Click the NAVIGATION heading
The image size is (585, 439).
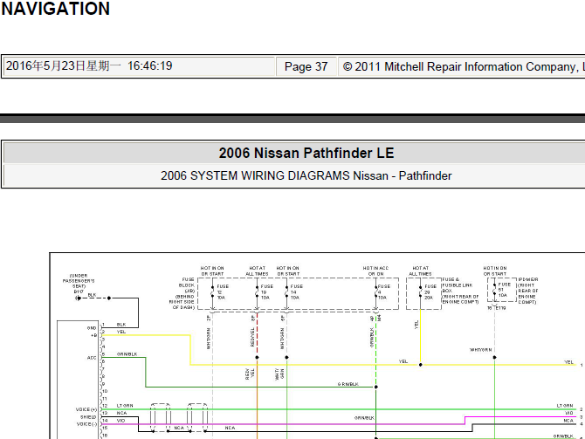pyautogui.click(x=55, y=10)
